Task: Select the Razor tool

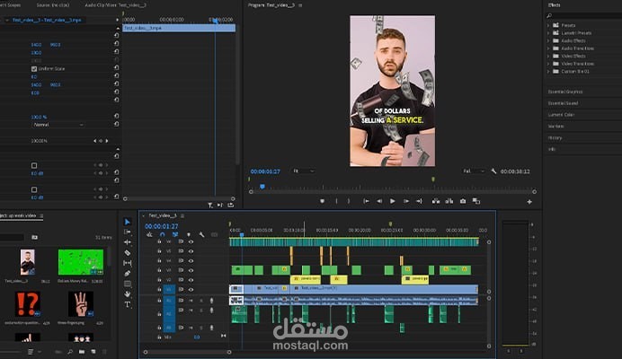Action: click(x=127, y=252)
